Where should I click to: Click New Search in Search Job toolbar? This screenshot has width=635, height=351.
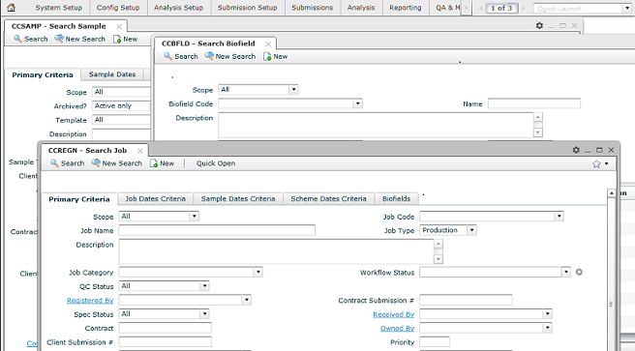tap(116, 163)
